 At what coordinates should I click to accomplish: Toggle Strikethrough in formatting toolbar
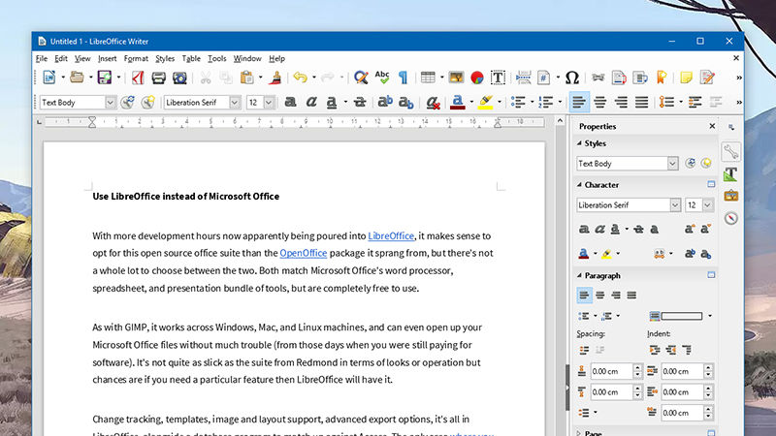[x=360, y=103]
